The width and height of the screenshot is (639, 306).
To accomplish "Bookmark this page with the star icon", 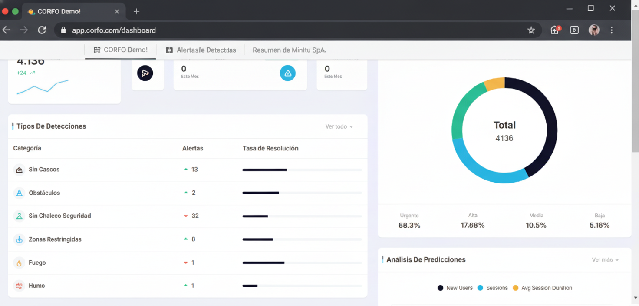I will [531, 30].
